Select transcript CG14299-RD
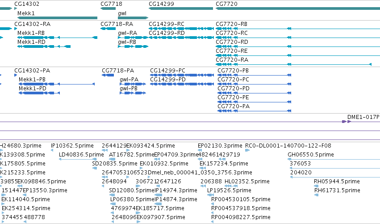Screen dimensions: 380x224 coord(167,33)
